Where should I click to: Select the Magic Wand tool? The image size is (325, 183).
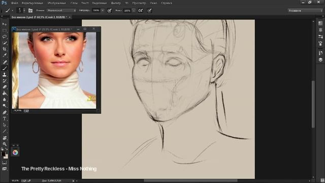pyautogui.click(x=5, y=43)
